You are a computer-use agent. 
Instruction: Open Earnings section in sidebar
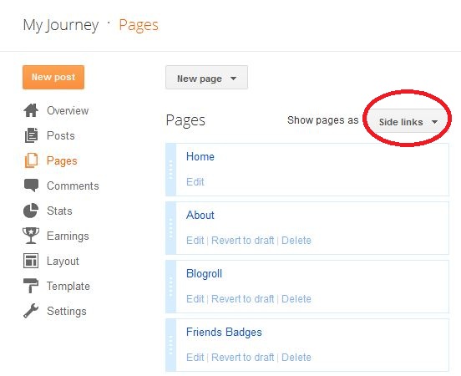click(68, 236)
